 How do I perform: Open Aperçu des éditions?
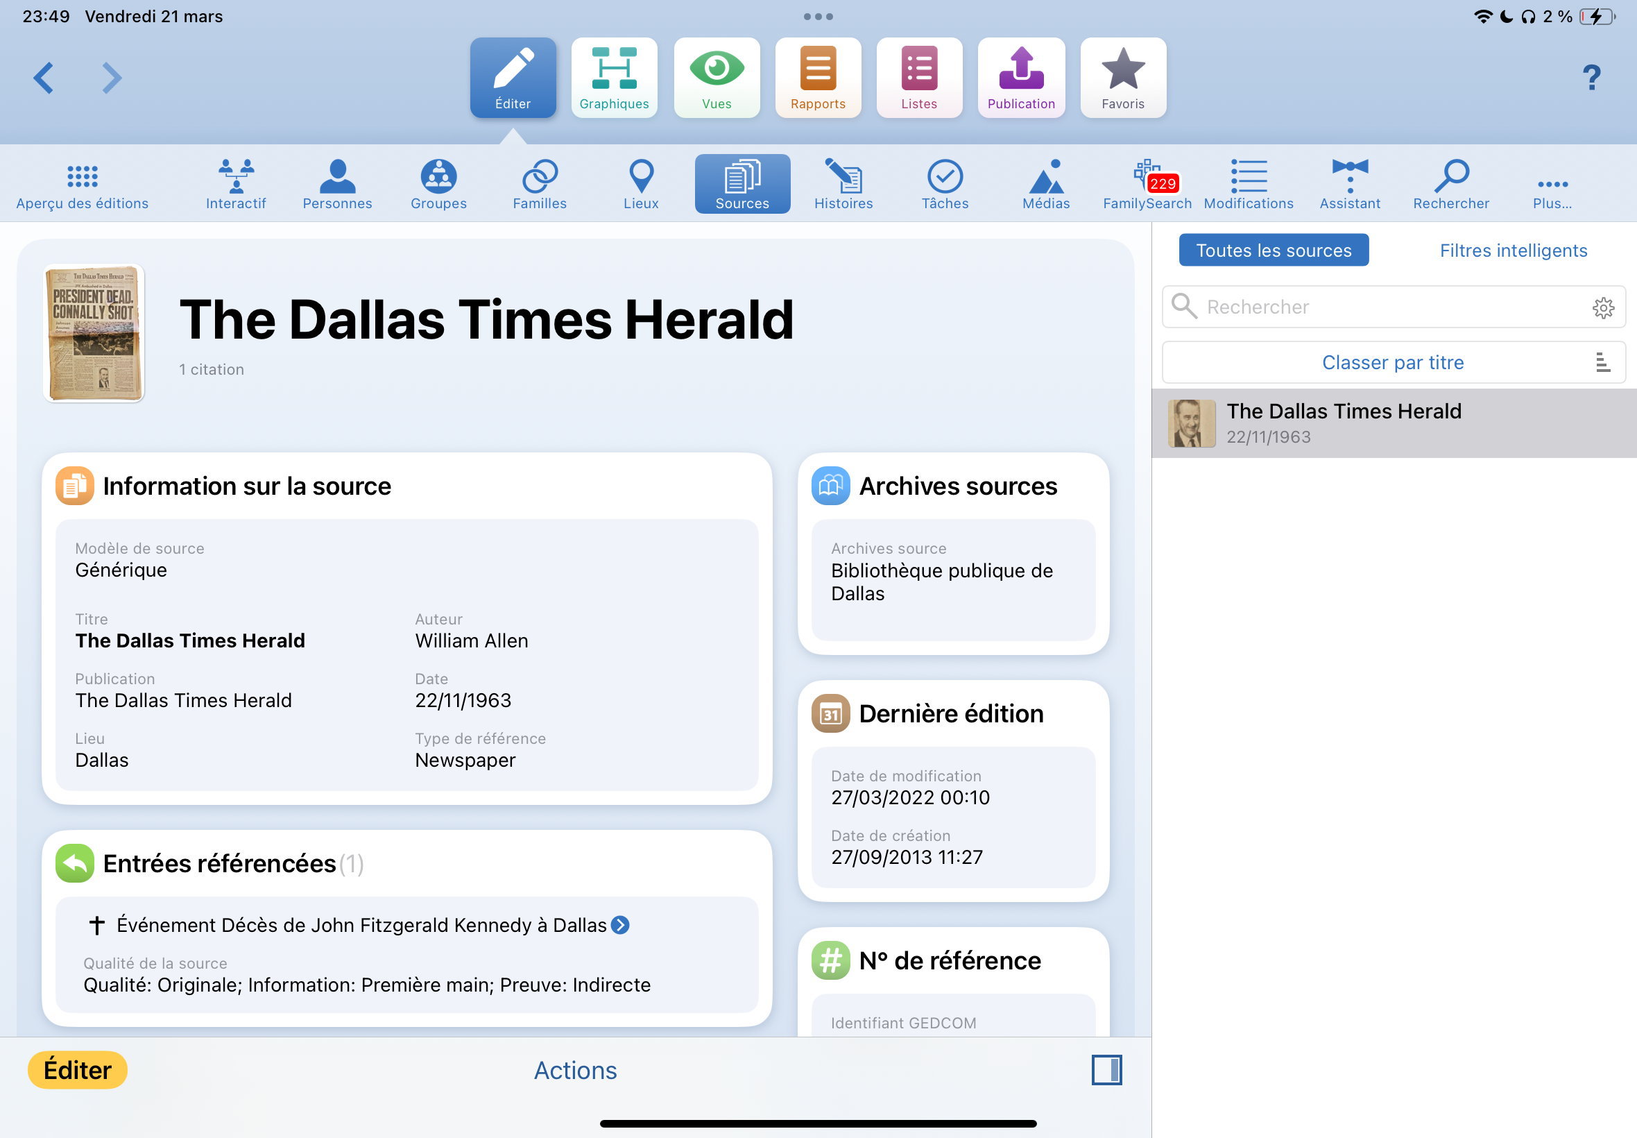click(83, 185)
